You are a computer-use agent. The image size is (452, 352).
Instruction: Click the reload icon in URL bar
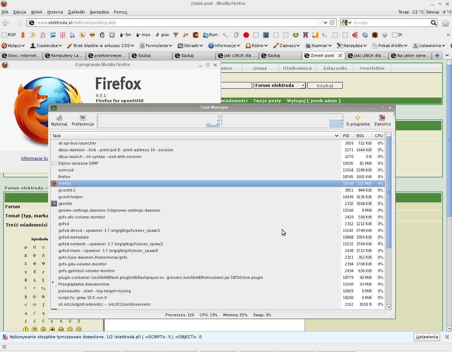(x=332, y=23)
